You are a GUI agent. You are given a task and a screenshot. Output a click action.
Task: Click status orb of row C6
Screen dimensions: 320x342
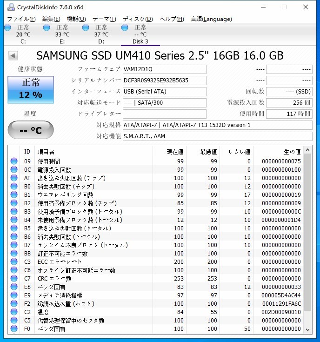[x=14, y=270]
